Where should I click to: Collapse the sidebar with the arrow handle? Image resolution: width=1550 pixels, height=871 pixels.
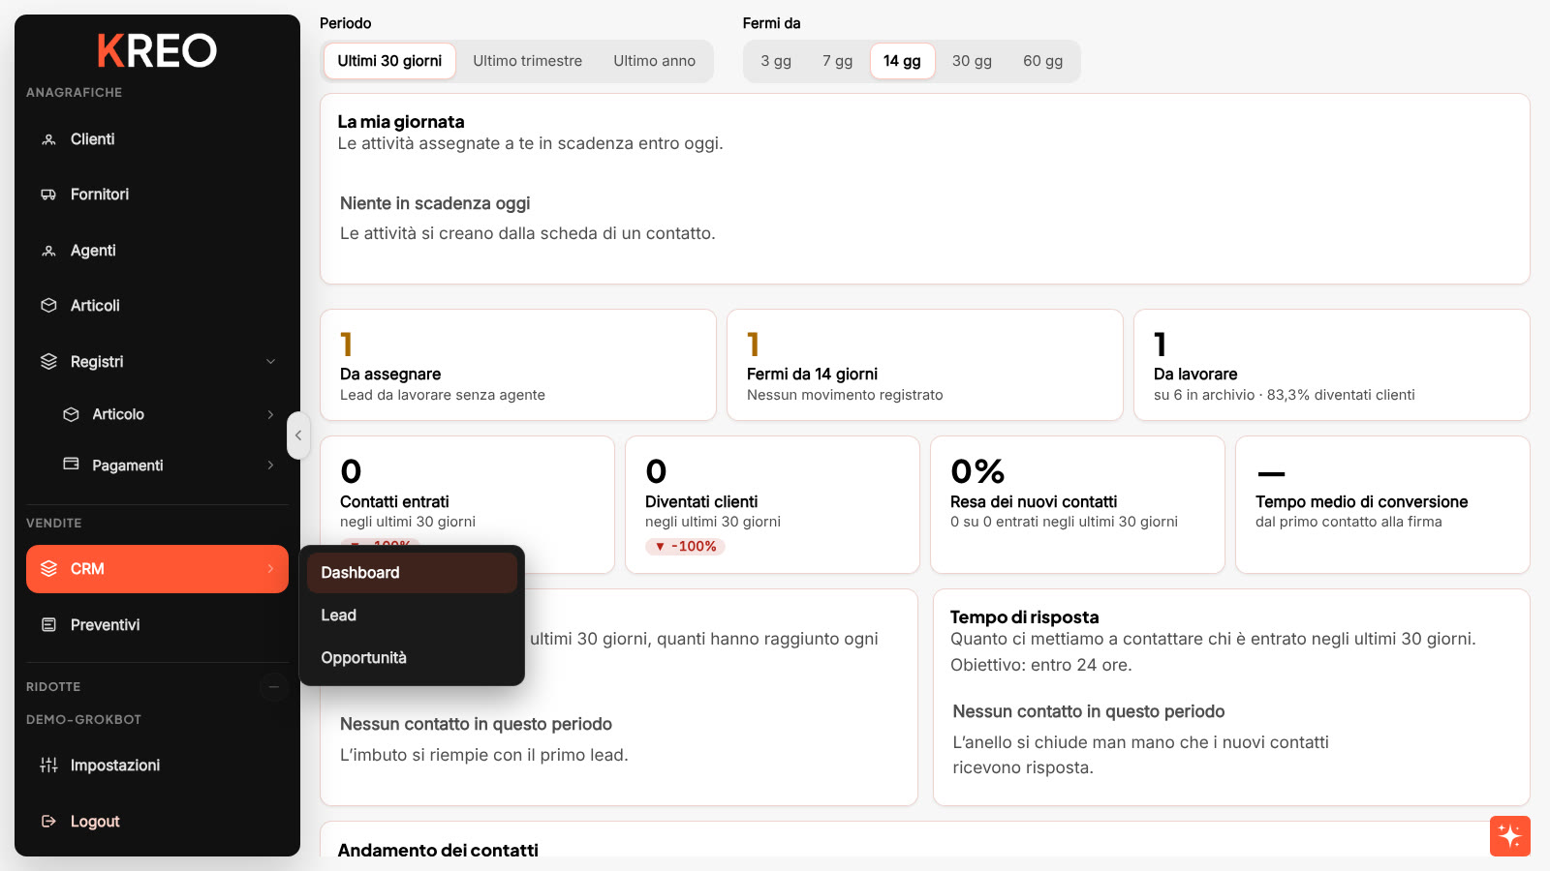coord(298,435)
